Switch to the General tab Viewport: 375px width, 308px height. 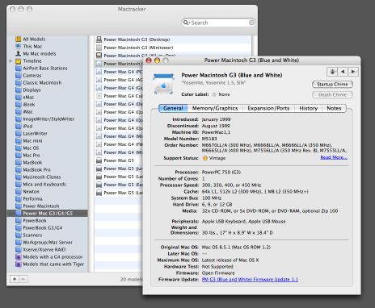tap(173, 108)
